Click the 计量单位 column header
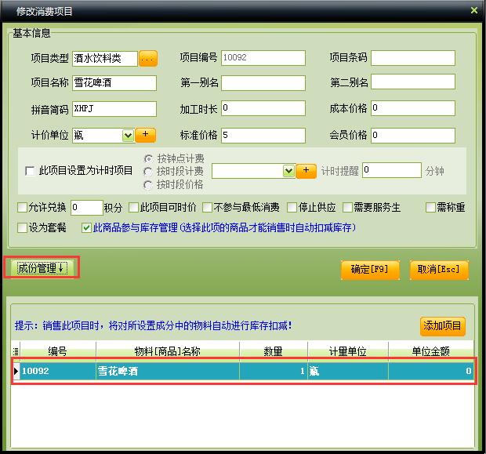Screen dimensions: 486x454 coord(348,351)
